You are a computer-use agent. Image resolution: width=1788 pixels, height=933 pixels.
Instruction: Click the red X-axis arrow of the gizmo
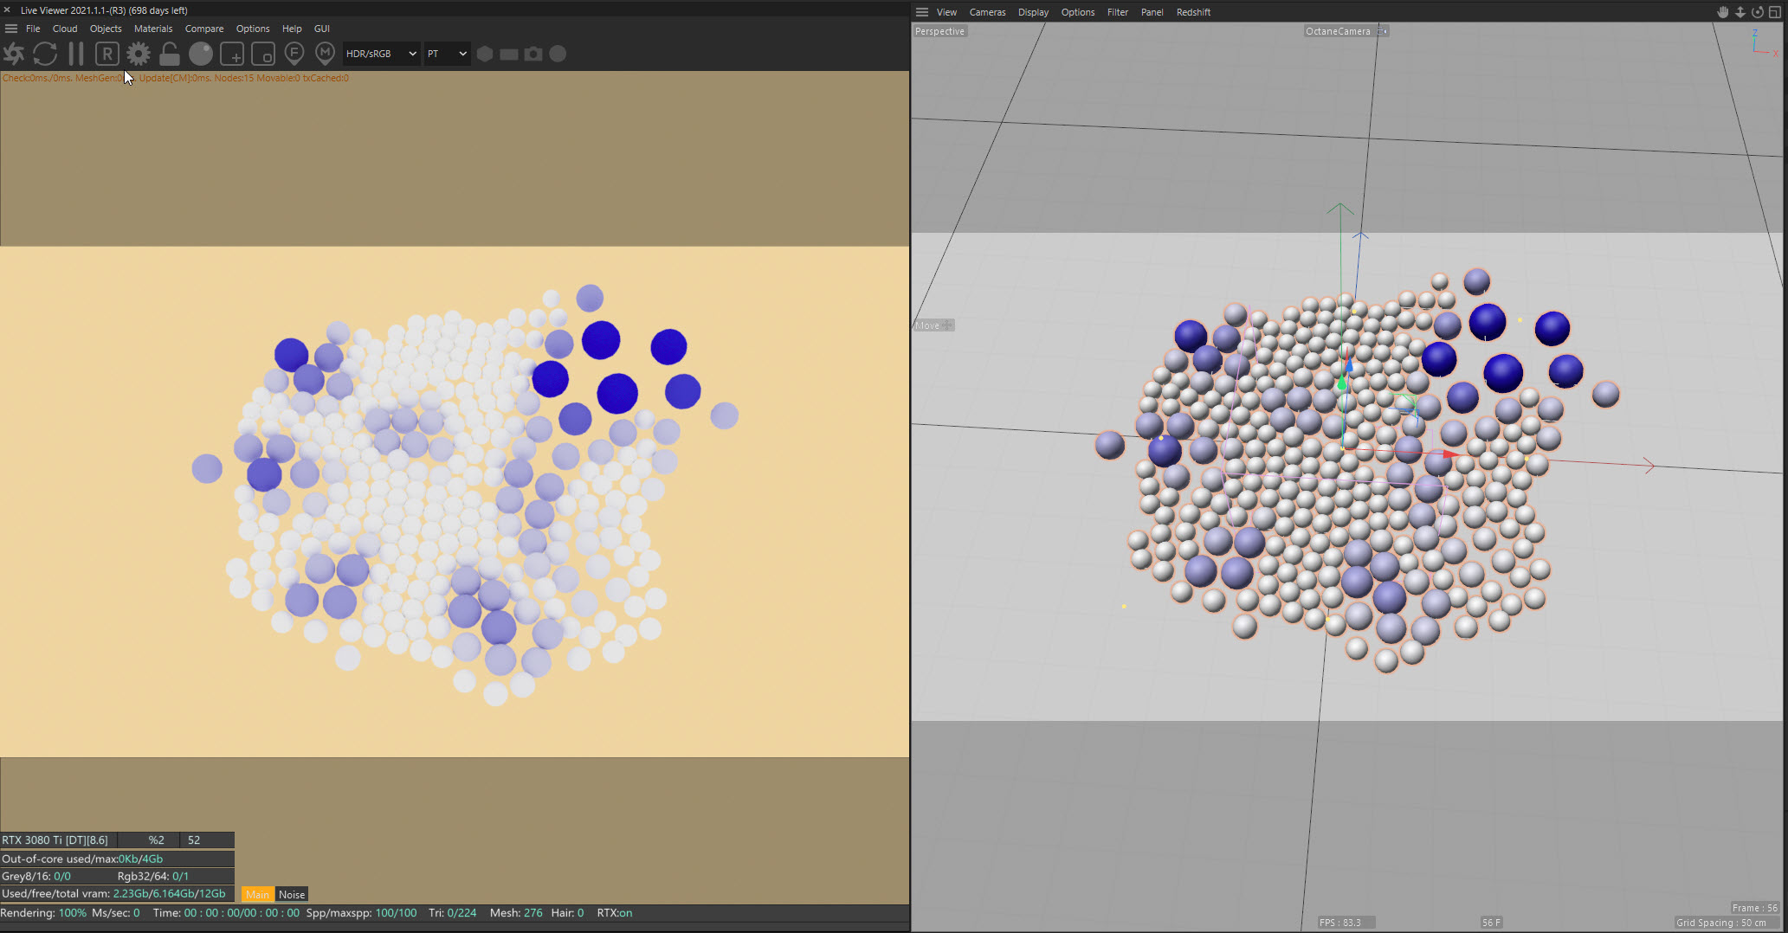[x=1452, y=454]
